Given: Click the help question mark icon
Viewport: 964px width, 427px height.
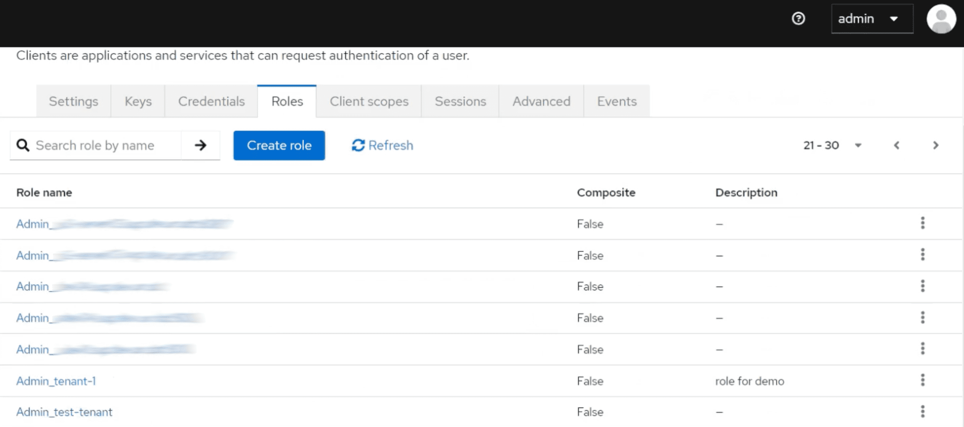Looking at the screenshot, I should pos(798,18).
